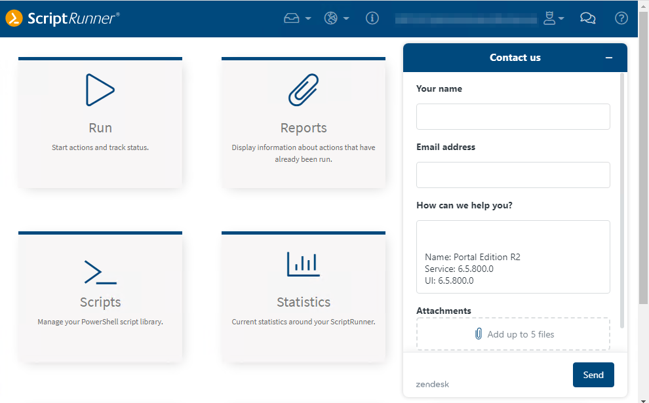Open the inbox tray dropdown
Image resolution: width=649 pixels, height=403 pixels.
(297, 18)
